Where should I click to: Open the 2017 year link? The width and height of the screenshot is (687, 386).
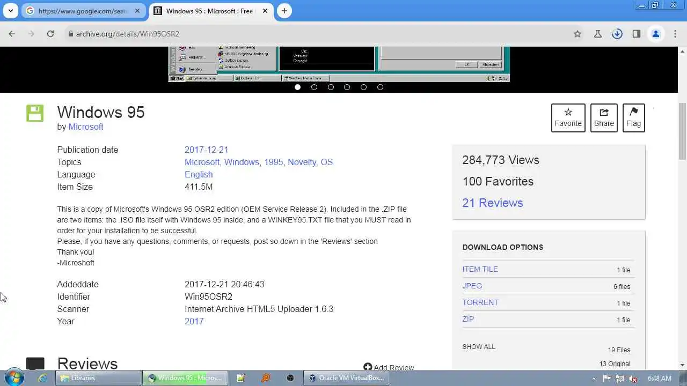(x=194, y=321)
